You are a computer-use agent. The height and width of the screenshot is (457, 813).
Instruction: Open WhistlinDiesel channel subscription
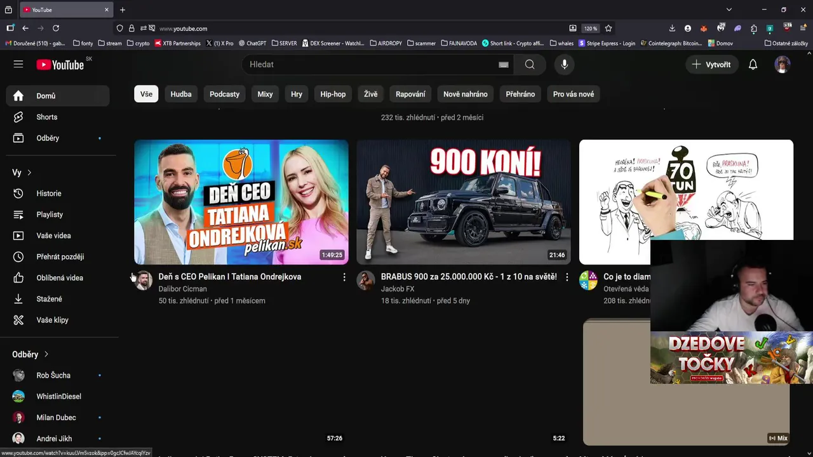tap(58, 396)
